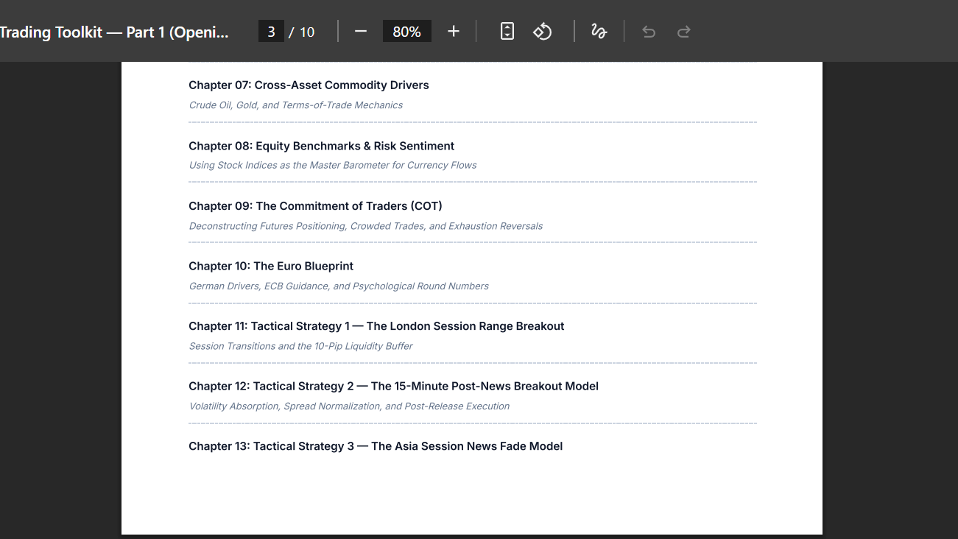Zoom in with the plus button
Viewport: 958px width, 539px height.
coord(454,32)
